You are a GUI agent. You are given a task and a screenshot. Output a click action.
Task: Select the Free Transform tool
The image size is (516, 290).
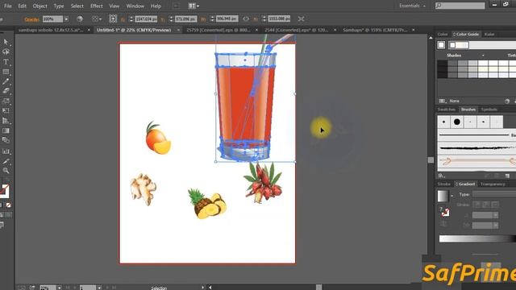coord(6,110)
